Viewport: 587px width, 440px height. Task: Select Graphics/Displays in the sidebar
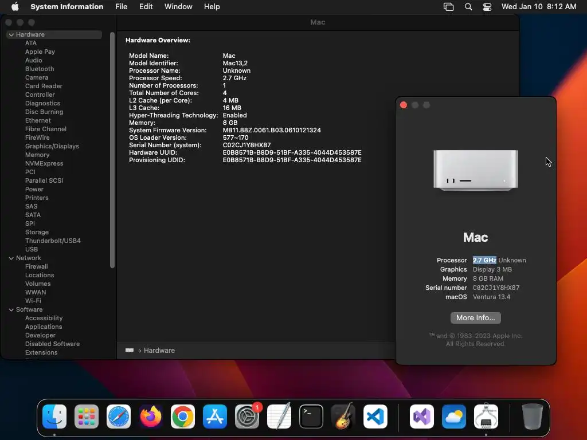coord(52,146)
